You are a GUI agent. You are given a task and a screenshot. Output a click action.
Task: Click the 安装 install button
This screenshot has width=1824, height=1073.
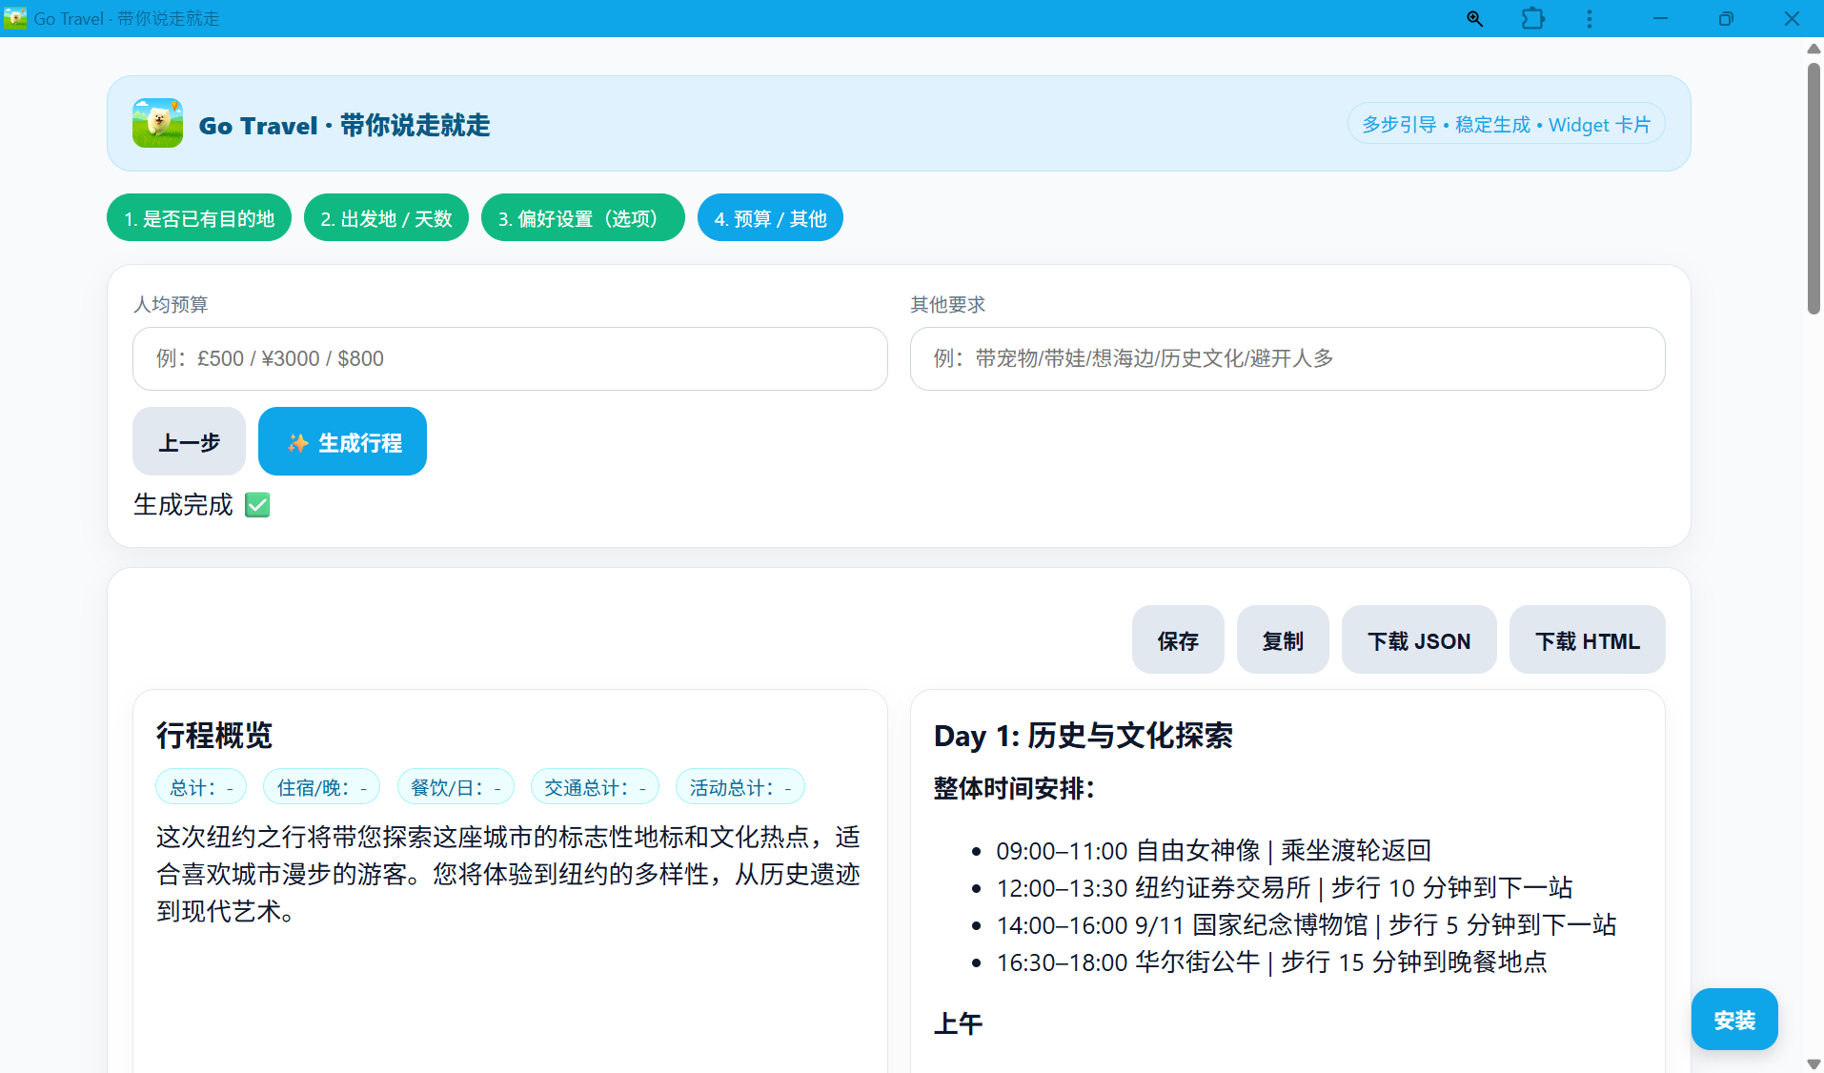point(1734,1020)
